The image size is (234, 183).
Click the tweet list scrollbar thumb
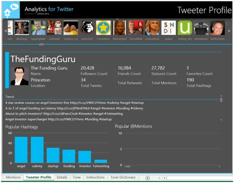(x=221, y=99)
